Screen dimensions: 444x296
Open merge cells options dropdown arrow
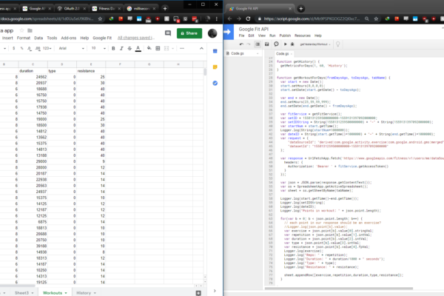tap(172, 48)
